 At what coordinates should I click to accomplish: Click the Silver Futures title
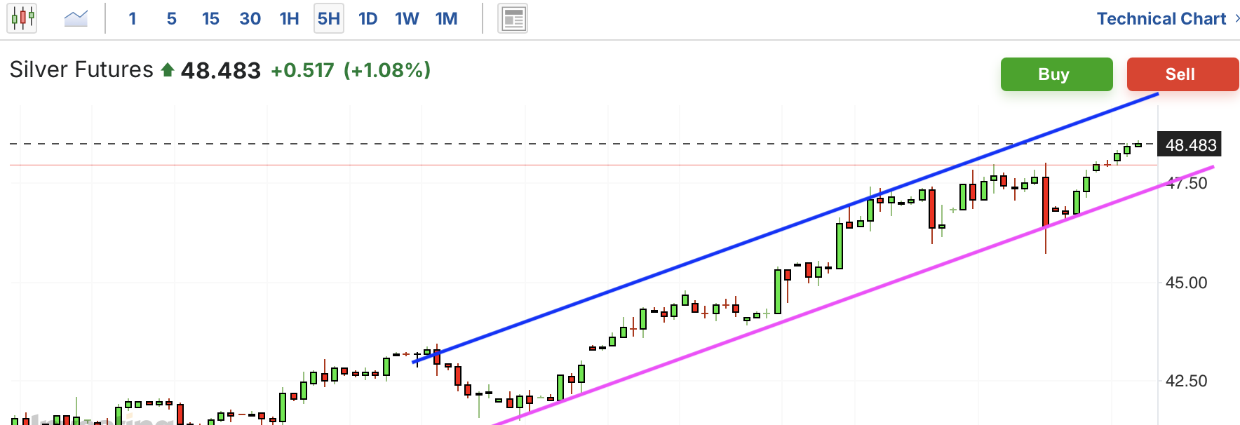point(81,70)
